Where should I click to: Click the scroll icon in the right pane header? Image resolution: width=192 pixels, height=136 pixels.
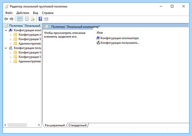47,27
